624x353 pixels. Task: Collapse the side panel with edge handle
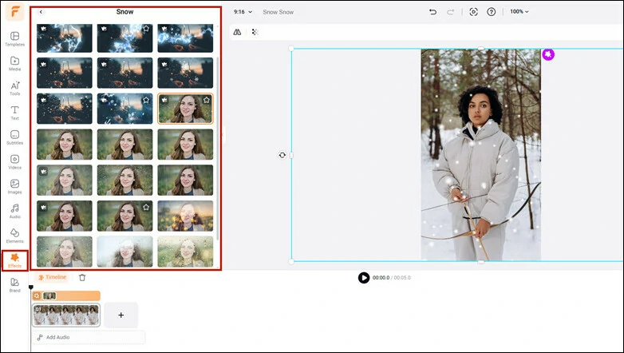pos(223,136)
